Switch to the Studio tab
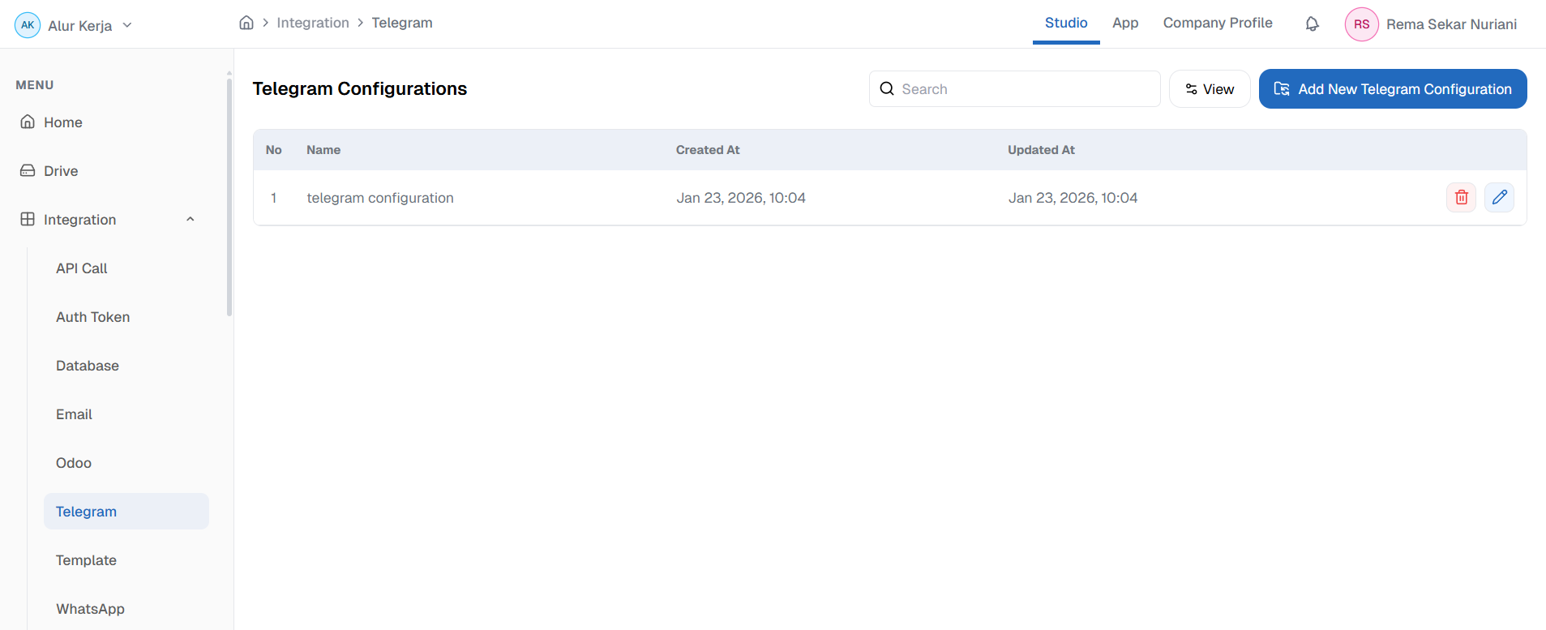Image resolution: width=1546 pixels, height=630 pixels. 1066,23
